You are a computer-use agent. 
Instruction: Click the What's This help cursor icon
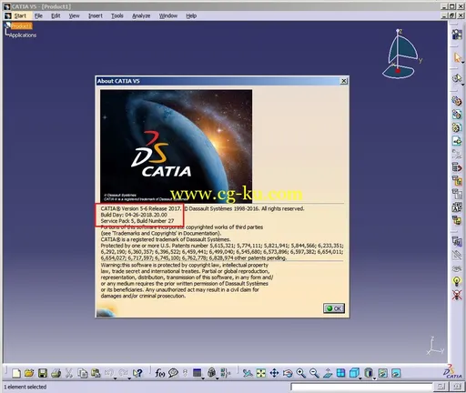(x=137, y=373)
